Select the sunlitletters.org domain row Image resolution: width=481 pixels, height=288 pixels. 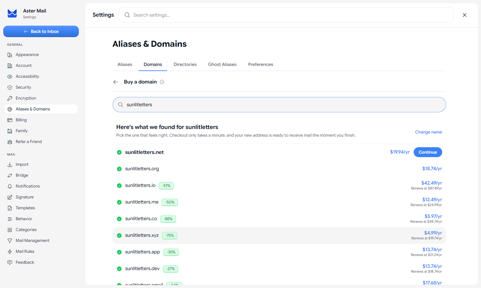(x=279, y=169)
